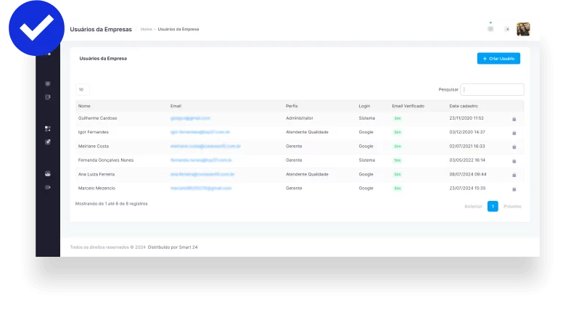The height and width of the screenshot is (317, 576).
Task: Click the name Guilherme Cardoso
Action: click(97, 118)
